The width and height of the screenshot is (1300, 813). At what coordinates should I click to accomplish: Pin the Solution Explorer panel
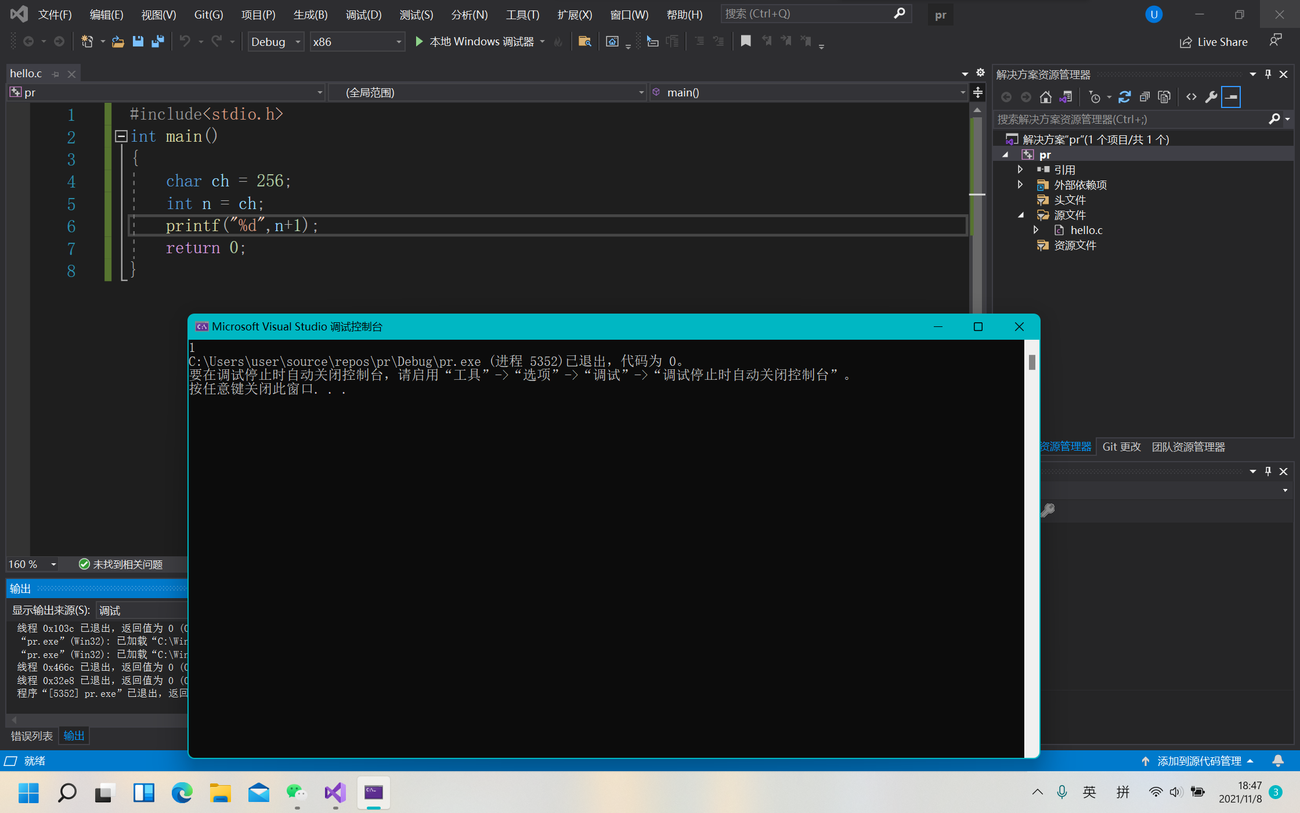(1267, 74)
